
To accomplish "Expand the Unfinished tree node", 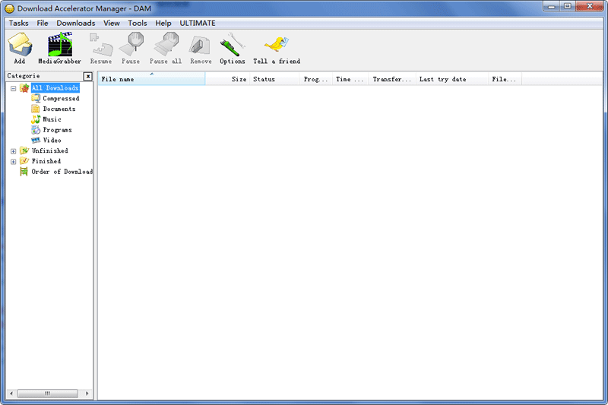I will (13, 151).
